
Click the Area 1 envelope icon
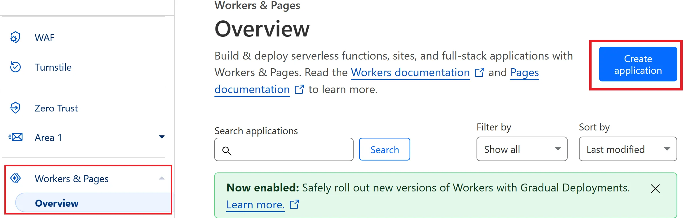16,137
